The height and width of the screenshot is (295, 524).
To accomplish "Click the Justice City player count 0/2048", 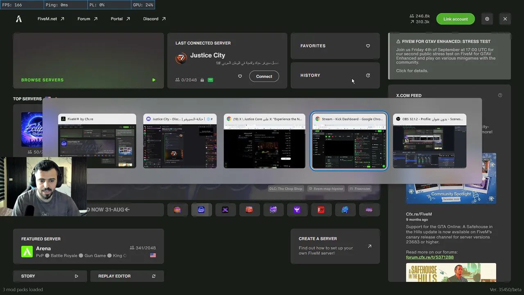I will pyautogui.click(x=186, y=80).
